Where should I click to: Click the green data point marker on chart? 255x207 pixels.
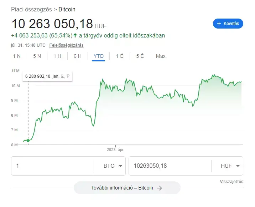click(28, 141)
